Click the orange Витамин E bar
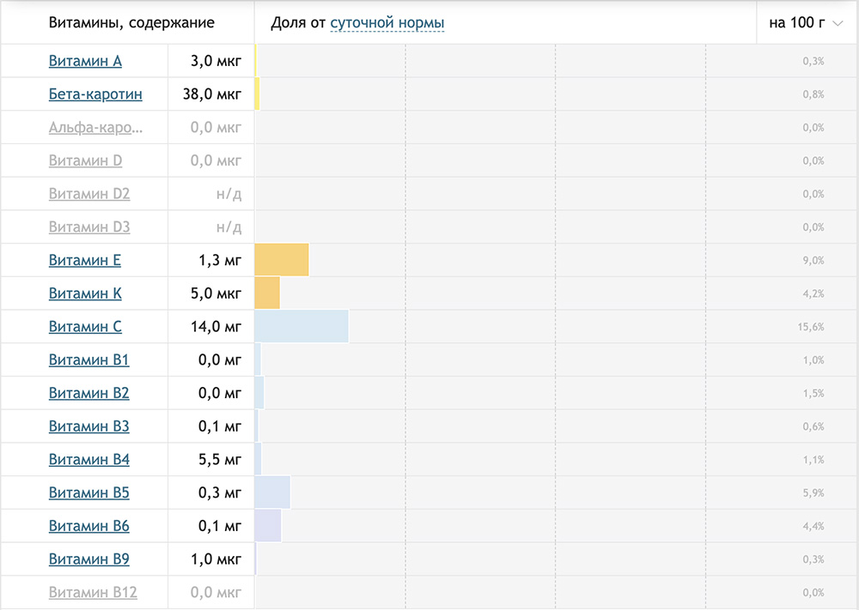The height and width of the screenshot is (610, 859). point(282,260)
